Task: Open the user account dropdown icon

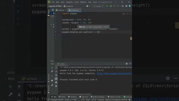Action: 88,6
